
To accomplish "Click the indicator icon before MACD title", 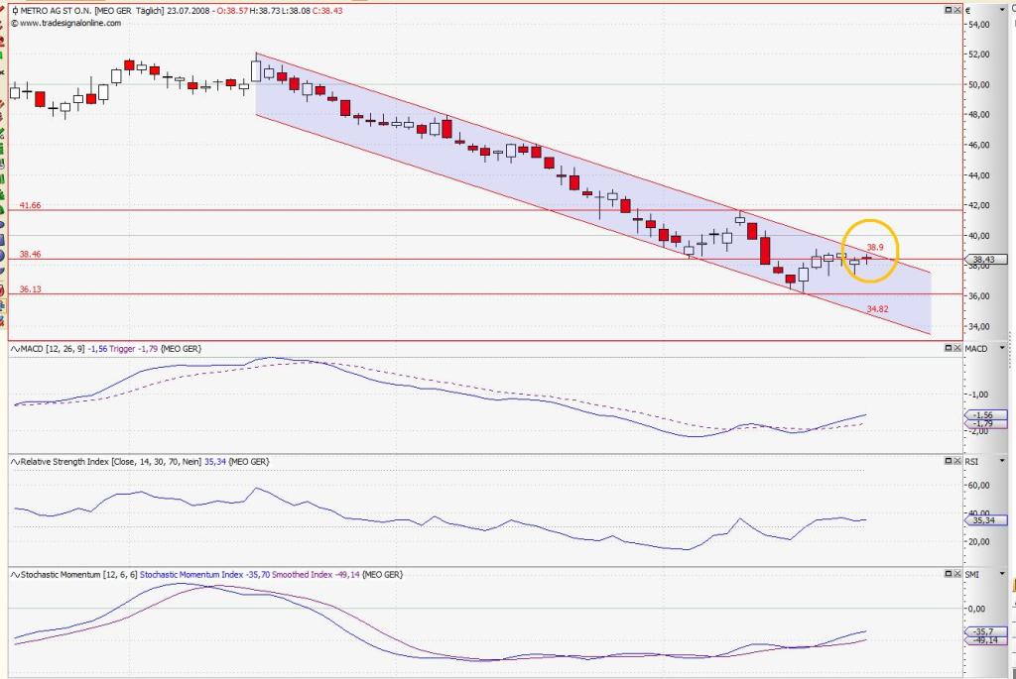I will coord(15,349).
